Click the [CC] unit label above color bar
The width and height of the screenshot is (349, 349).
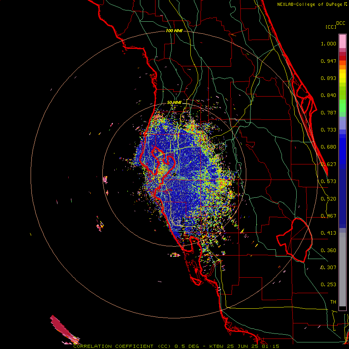pyautogui.click(x=331, y=27)
